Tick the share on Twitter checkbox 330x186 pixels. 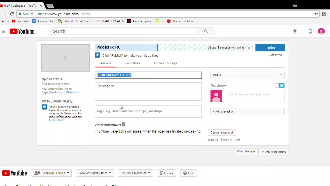[x=277, y=86]
